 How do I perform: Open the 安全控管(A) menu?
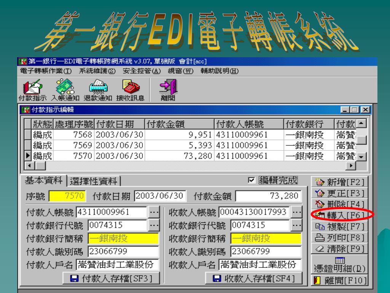(142, 71)
